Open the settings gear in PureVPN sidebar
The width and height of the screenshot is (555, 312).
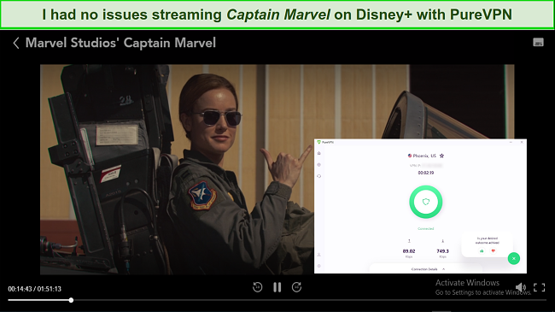click(x=319, y=266)
